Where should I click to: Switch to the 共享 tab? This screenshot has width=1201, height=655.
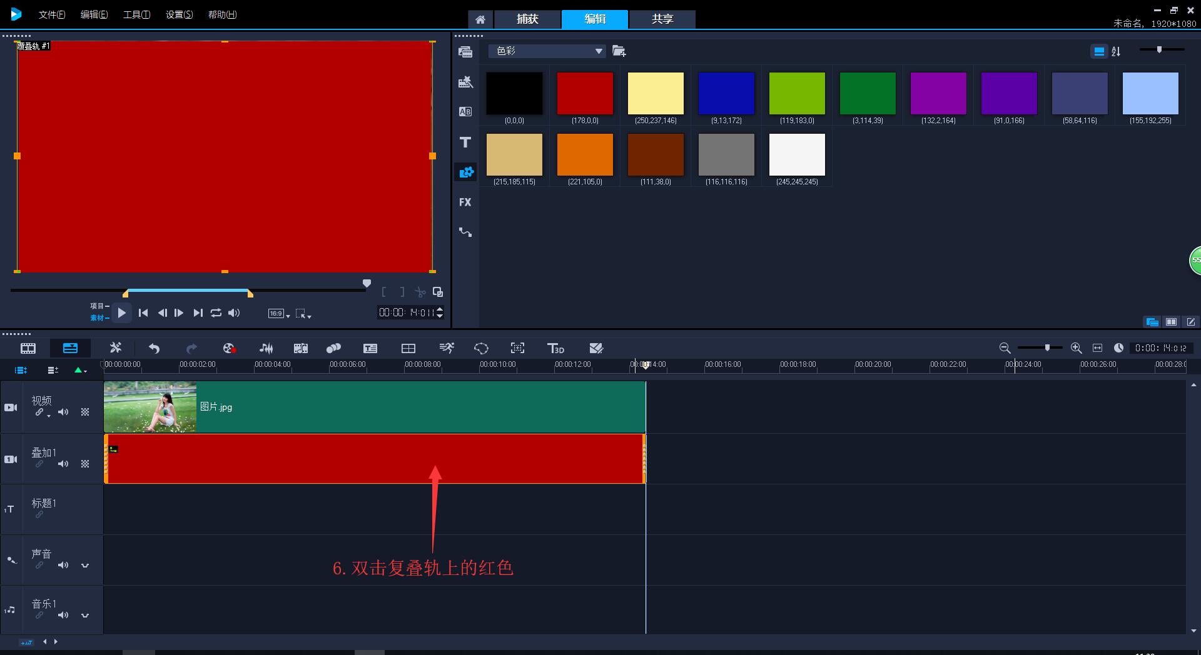pyautogui.click(x=662, y=19)
